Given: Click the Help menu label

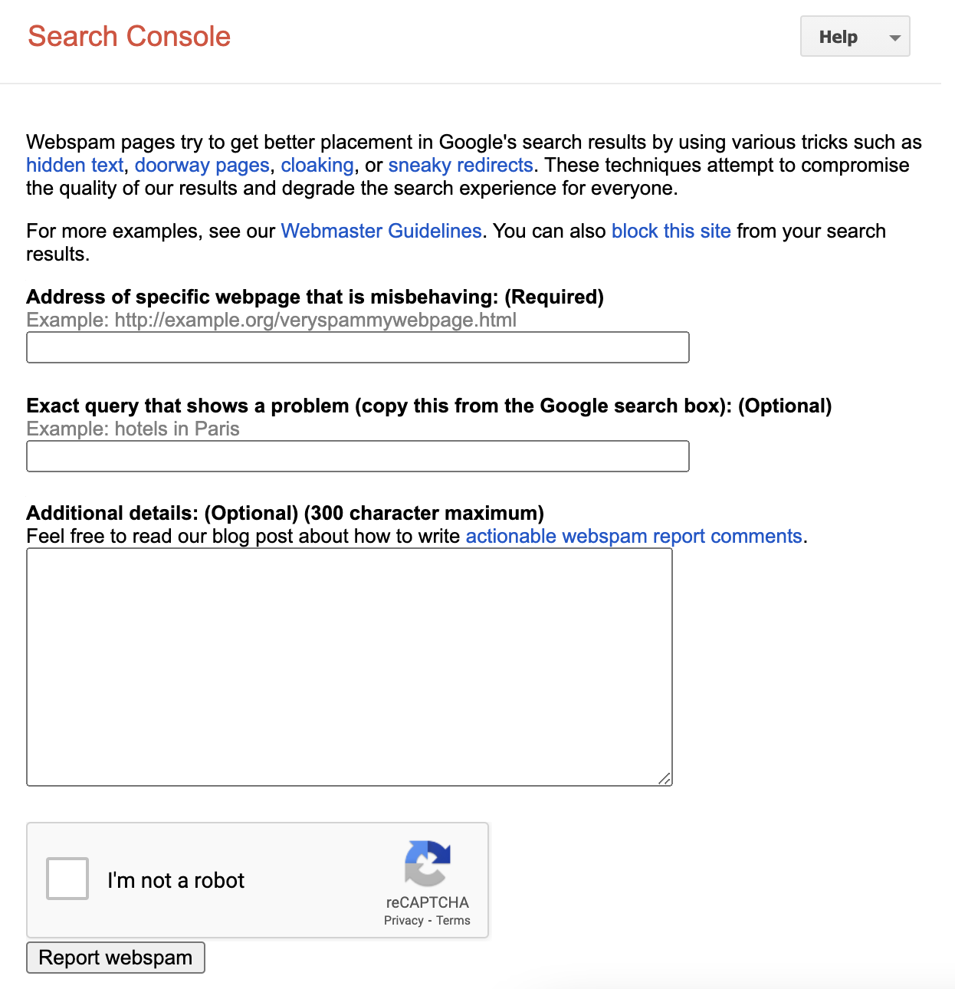Looking at the screenshot, I should pyautogui.click(x=840, y=36).
